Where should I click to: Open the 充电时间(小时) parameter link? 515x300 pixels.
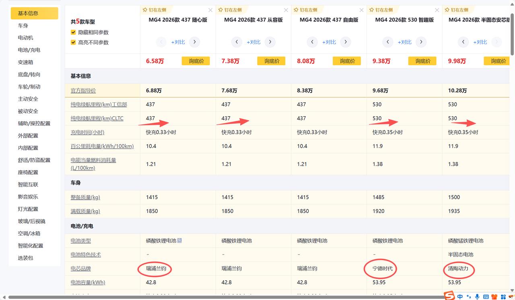point(87,132)
